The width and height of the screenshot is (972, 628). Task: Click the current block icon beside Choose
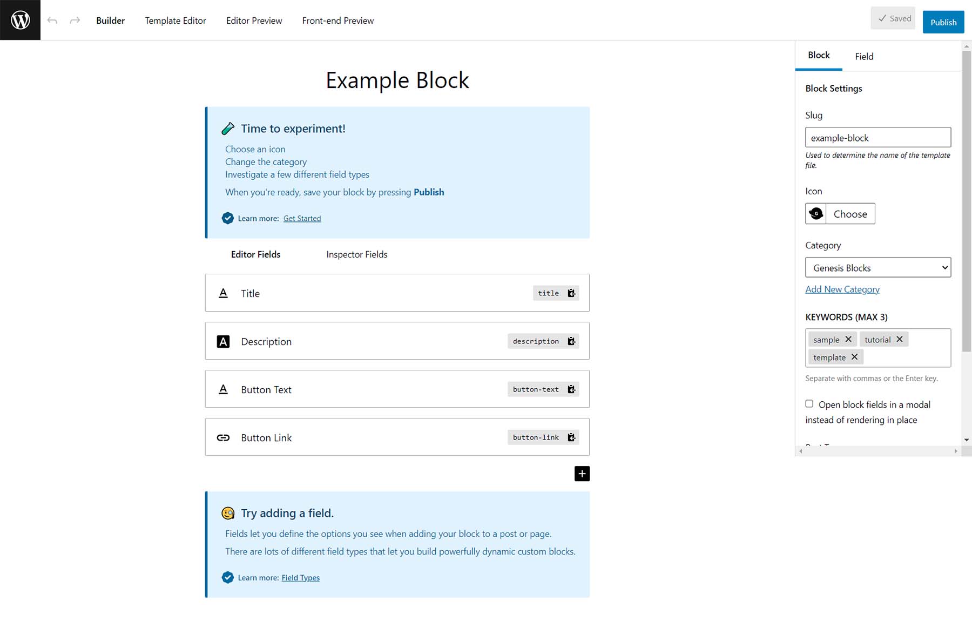click(x=816, y=213)
